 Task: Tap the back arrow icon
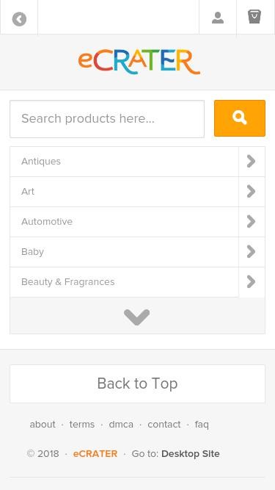click(19, 19)
